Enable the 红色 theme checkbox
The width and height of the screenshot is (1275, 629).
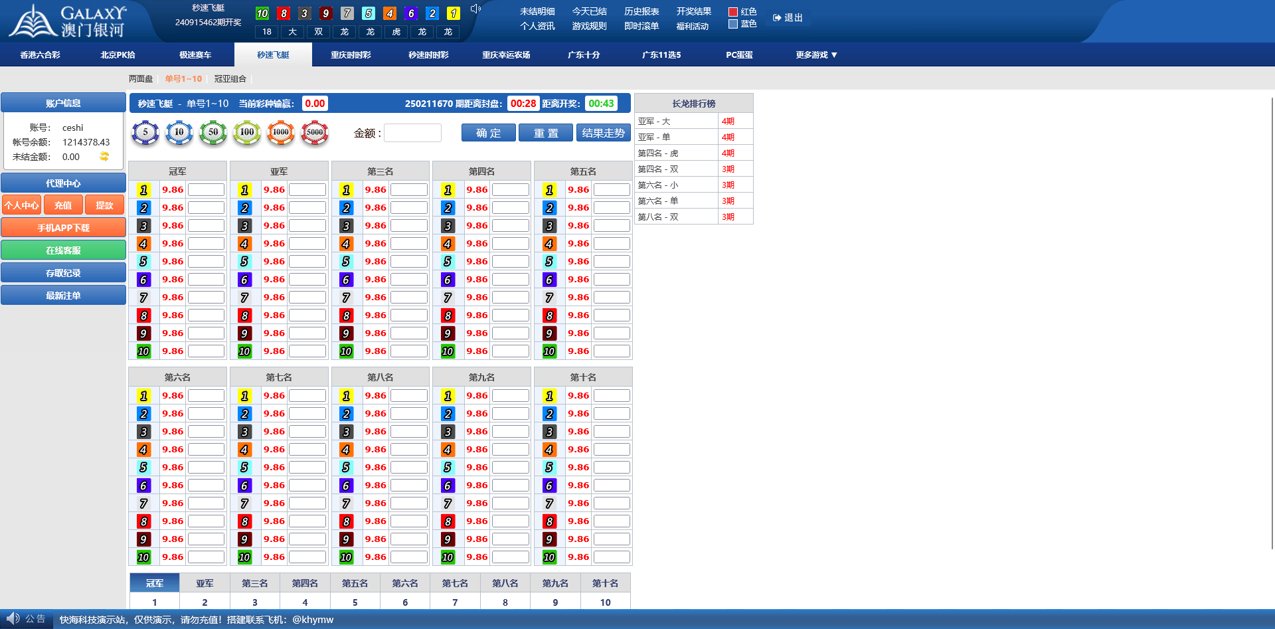(733, 12)
